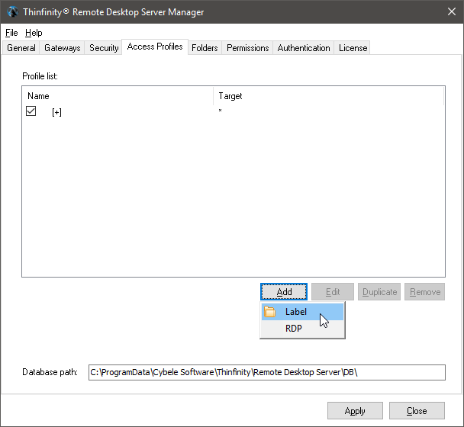464x427 pixels.
Task: Click the Edit button
Action: (333, 292)
